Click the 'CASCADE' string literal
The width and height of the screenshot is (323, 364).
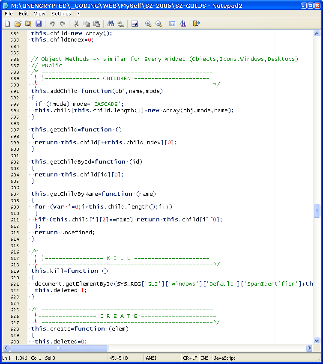(x=105, y=104)
